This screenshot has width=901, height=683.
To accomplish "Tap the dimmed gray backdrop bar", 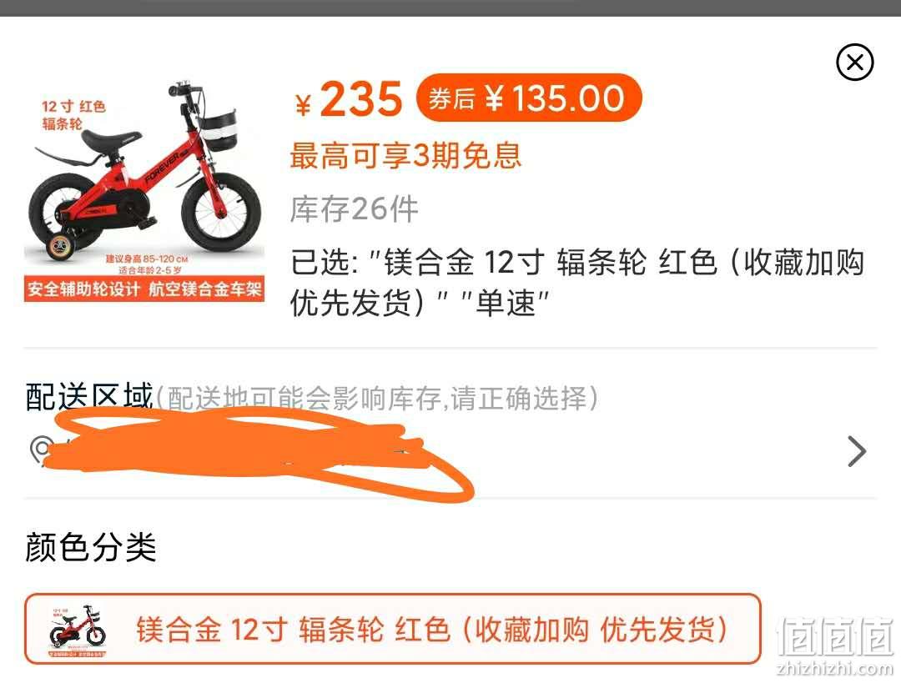I will (450, 8).
